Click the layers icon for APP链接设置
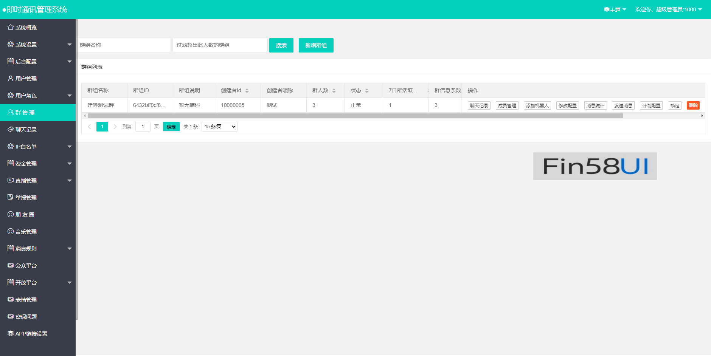711x356 pixels. (x=11, y=333)
